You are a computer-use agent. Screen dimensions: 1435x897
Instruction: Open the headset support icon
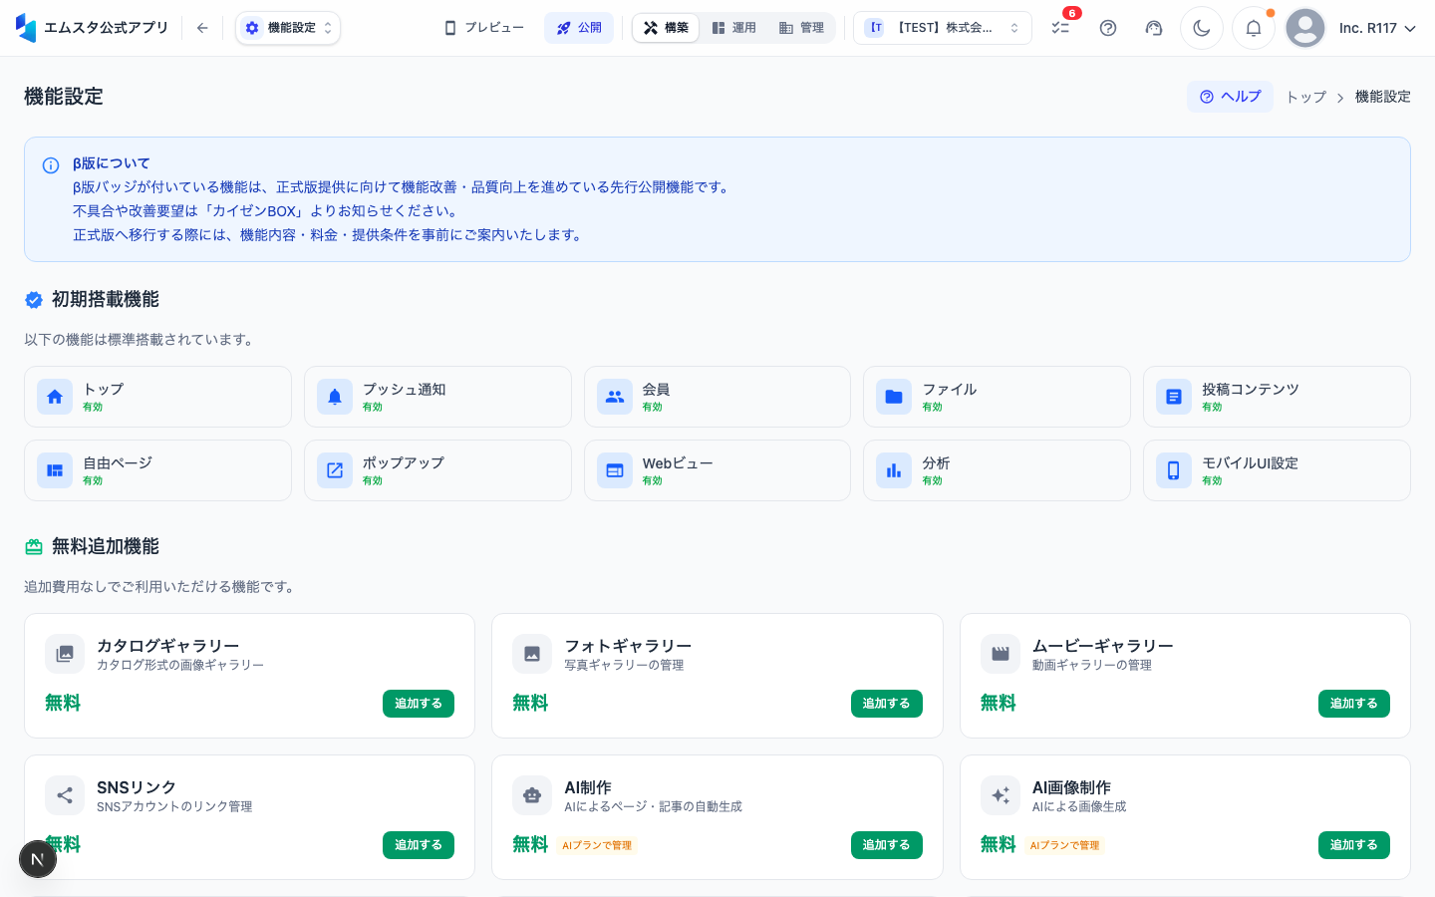(1154, 28)
